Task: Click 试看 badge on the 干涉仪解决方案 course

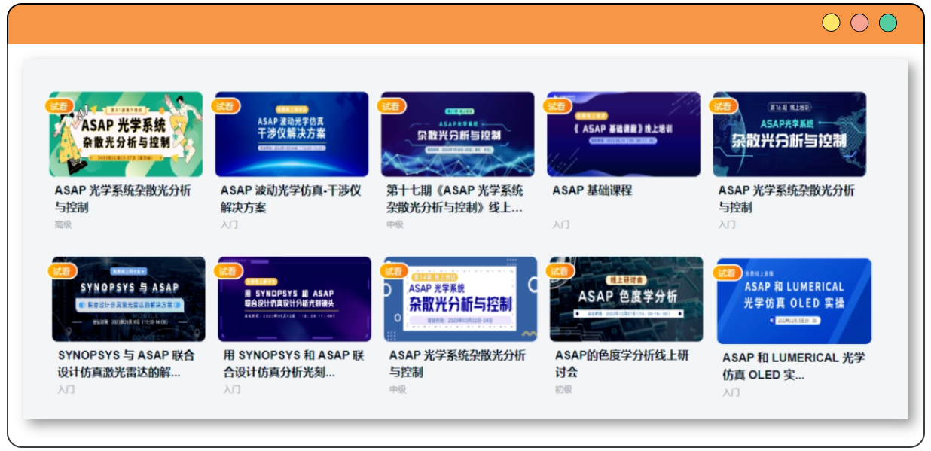Action: pyautogui.click(x=224, y=106)
